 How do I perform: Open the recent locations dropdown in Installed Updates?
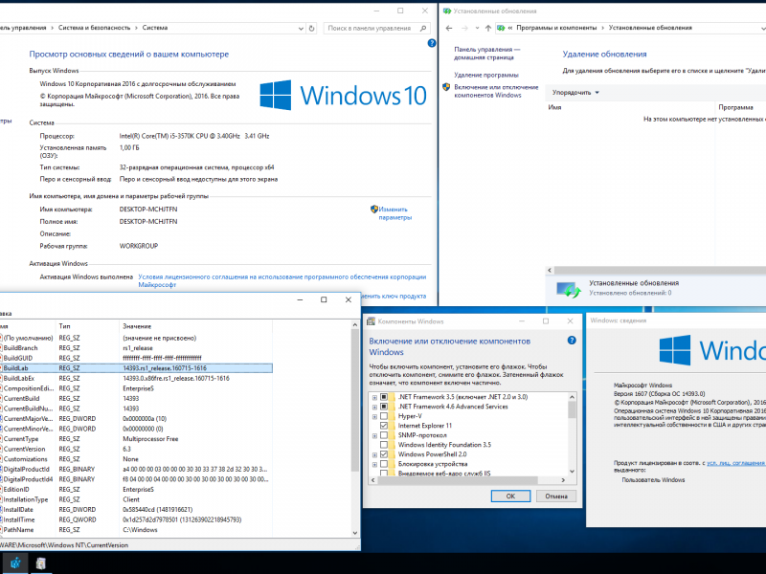[477, 28]
